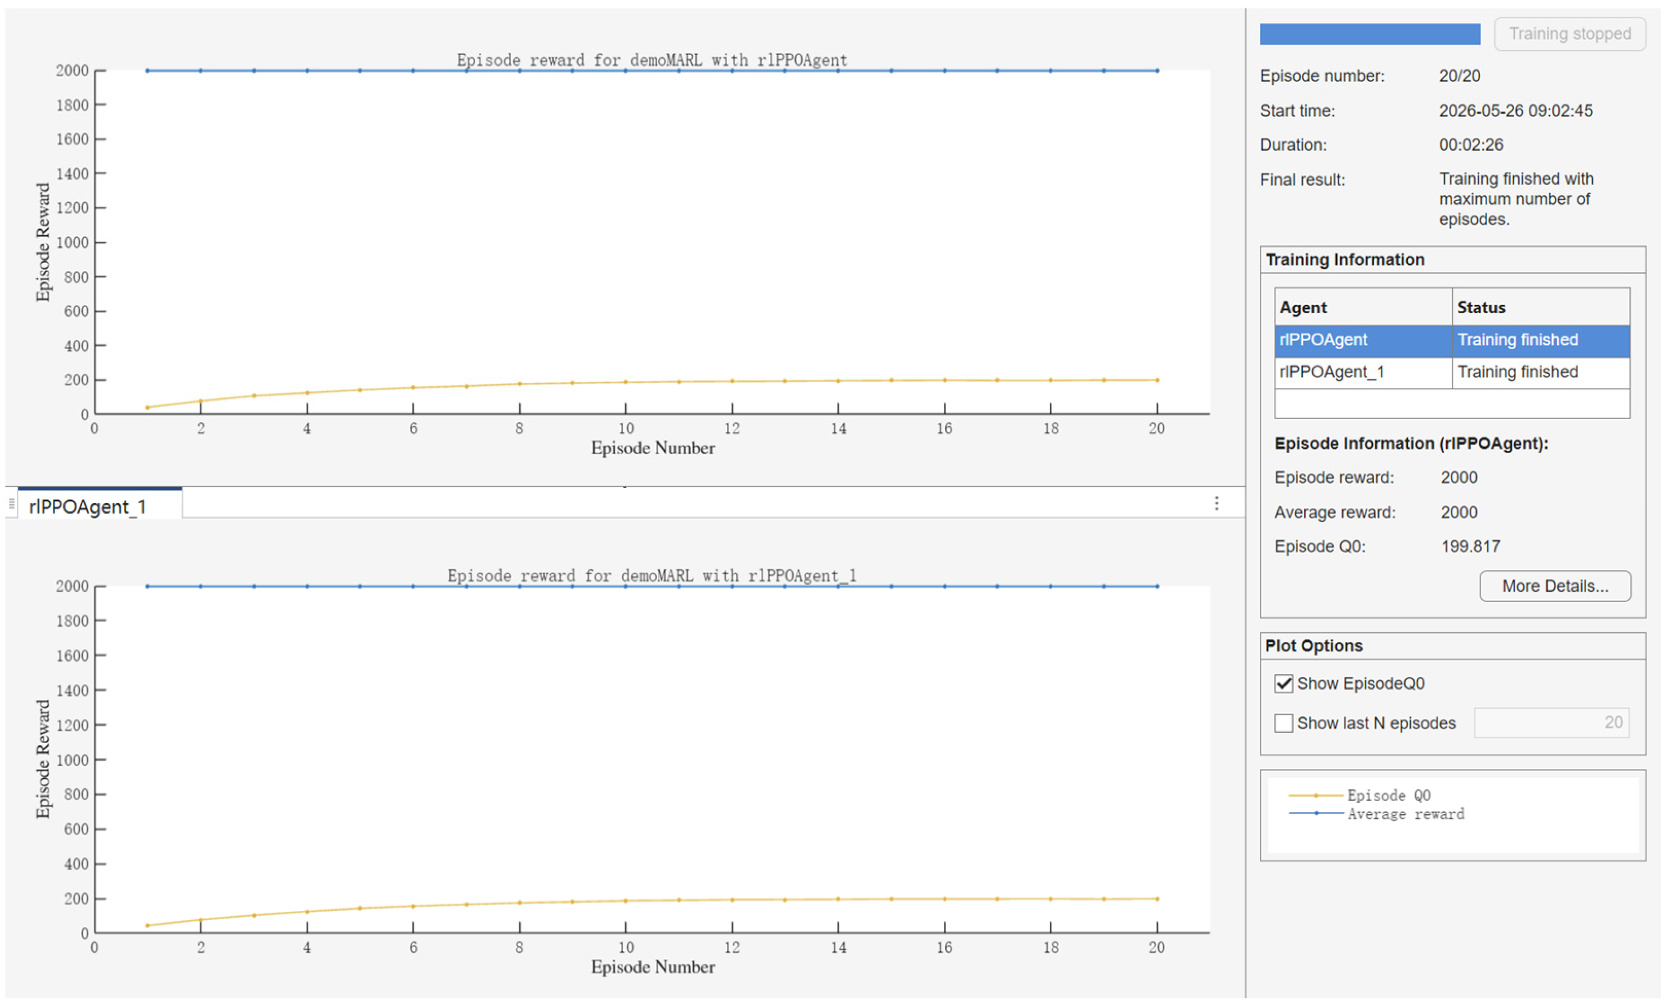Click the Training stopped button
This screenshot has width=1667, height=1007.
click(x=1570, y=34)
